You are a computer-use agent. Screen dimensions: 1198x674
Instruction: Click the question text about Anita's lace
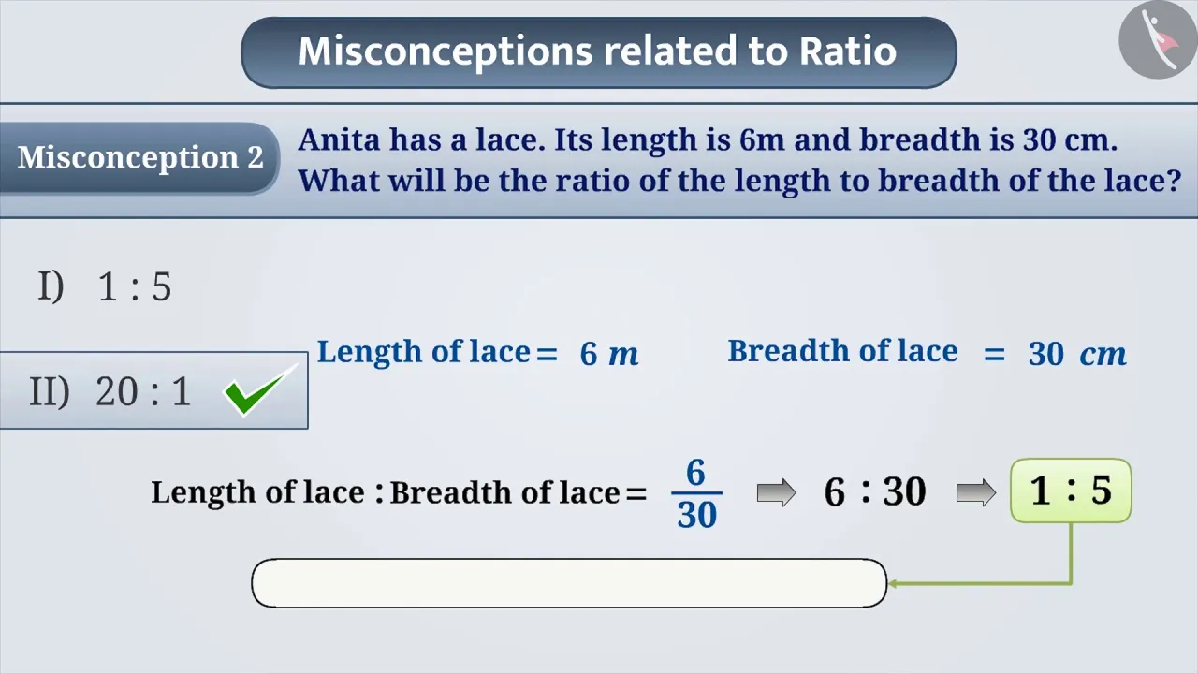pyautogui.click(x=739, y=159)
